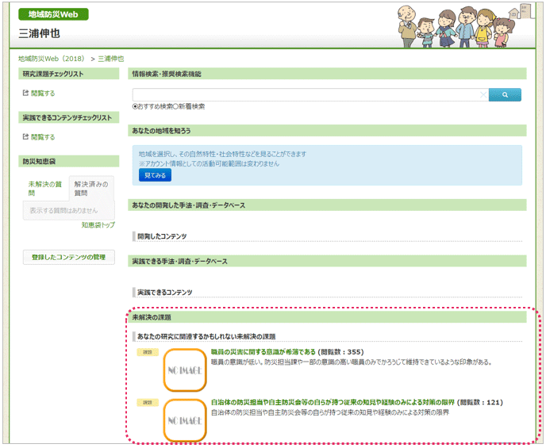Viewport: 546px width, 448px height.
Task: Open the first NO IMAGE thumbnail
Action: pos(185,369)
